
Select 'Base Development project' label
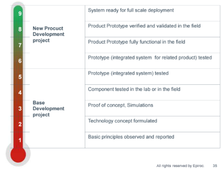[49, 109]
